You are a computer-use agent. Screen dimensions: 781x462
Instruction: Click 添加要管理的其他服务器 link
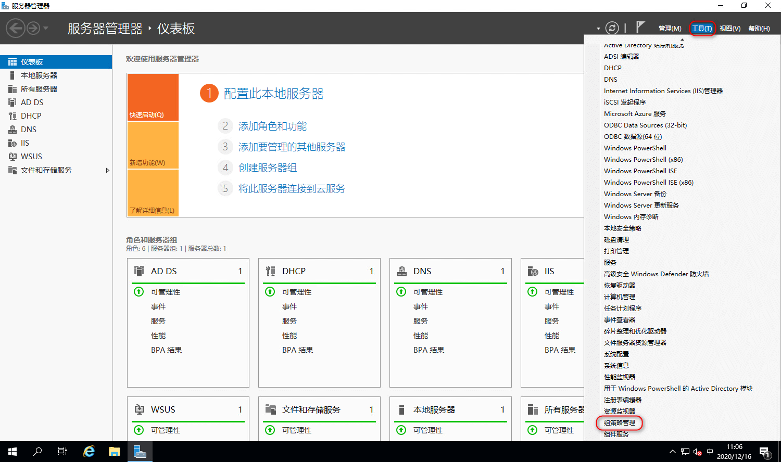292,147
